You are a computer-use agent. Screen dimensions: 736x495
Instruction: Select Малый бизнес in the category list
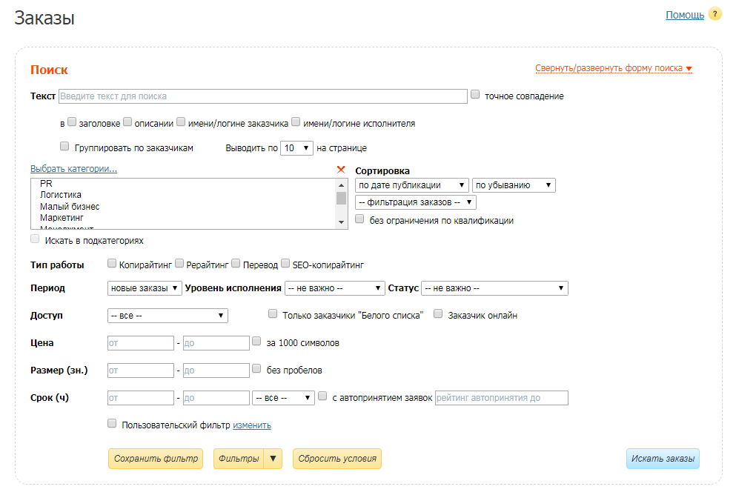[x=70, y=207]
